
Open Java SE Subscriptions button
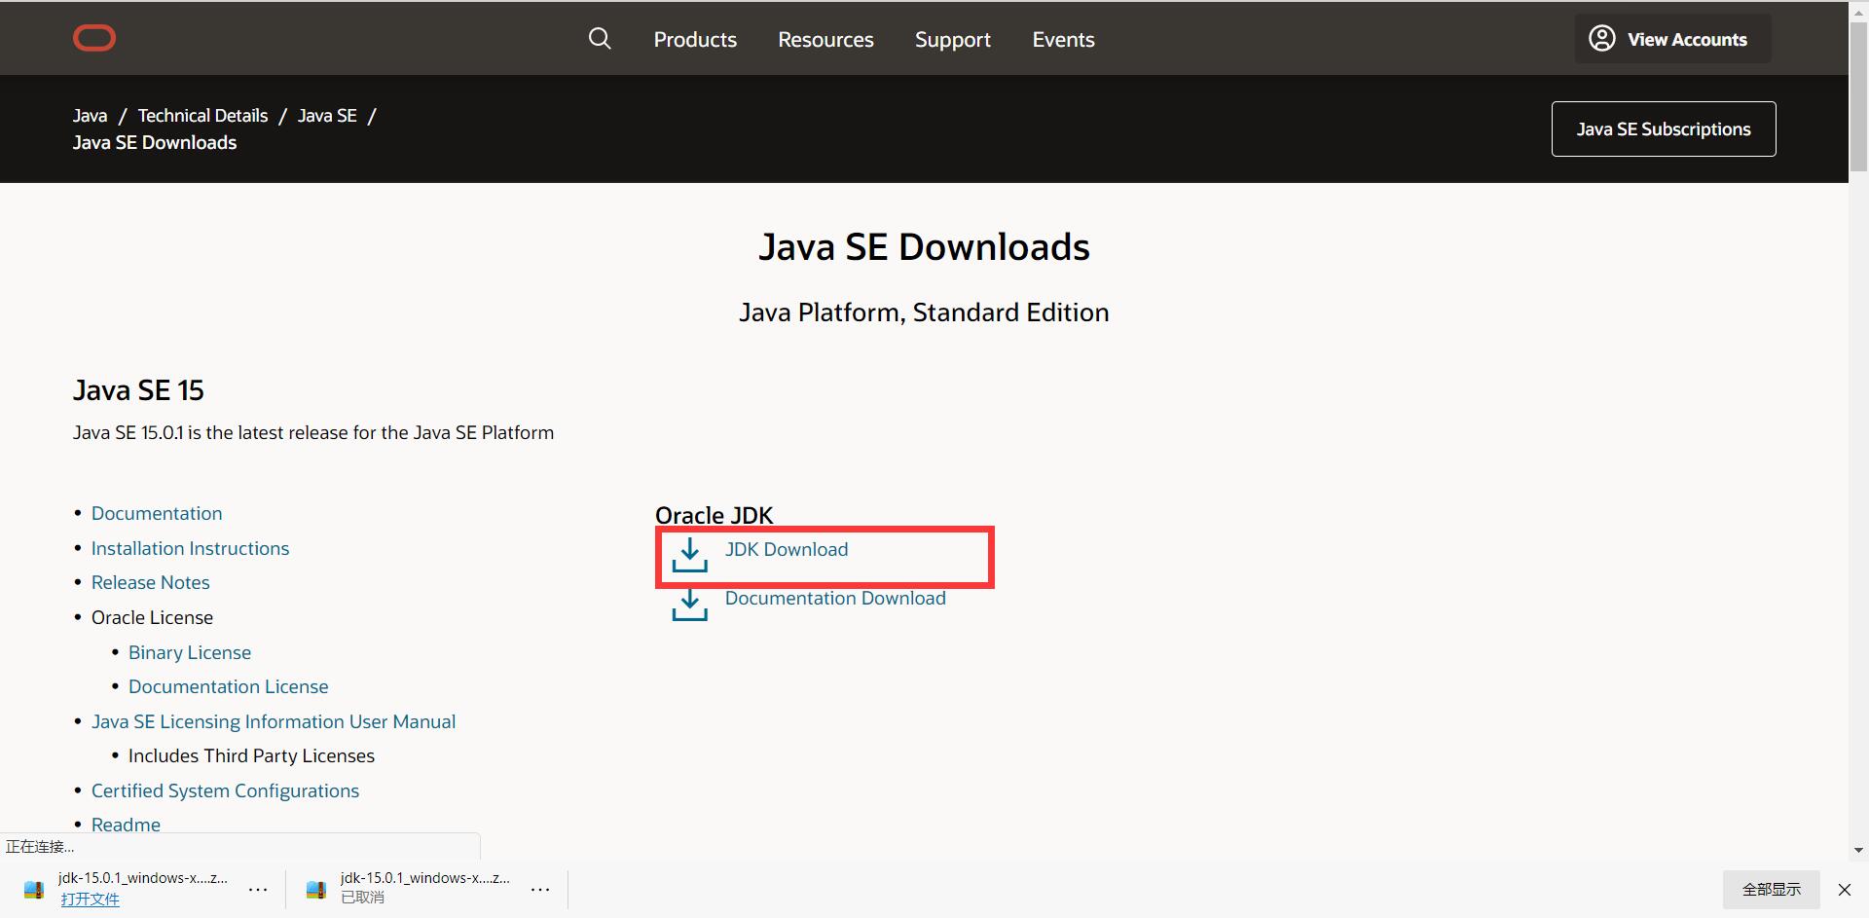[x=1664, y=129]
